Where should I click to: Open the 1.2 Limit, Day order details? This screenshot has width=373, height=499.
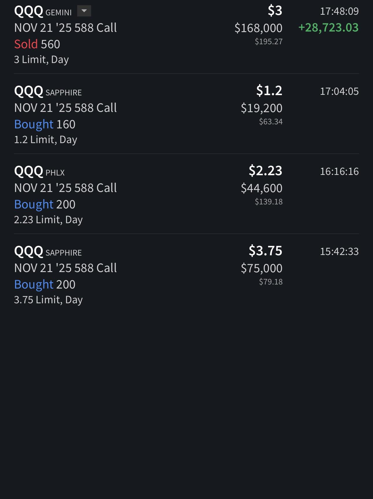pyautogui.click(x=45, y=140)
